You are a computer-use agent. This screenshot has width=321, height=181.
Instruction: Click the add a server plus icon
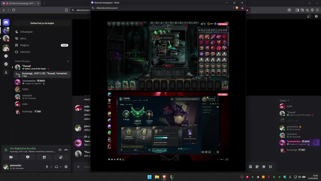click(x=6, y=56)
